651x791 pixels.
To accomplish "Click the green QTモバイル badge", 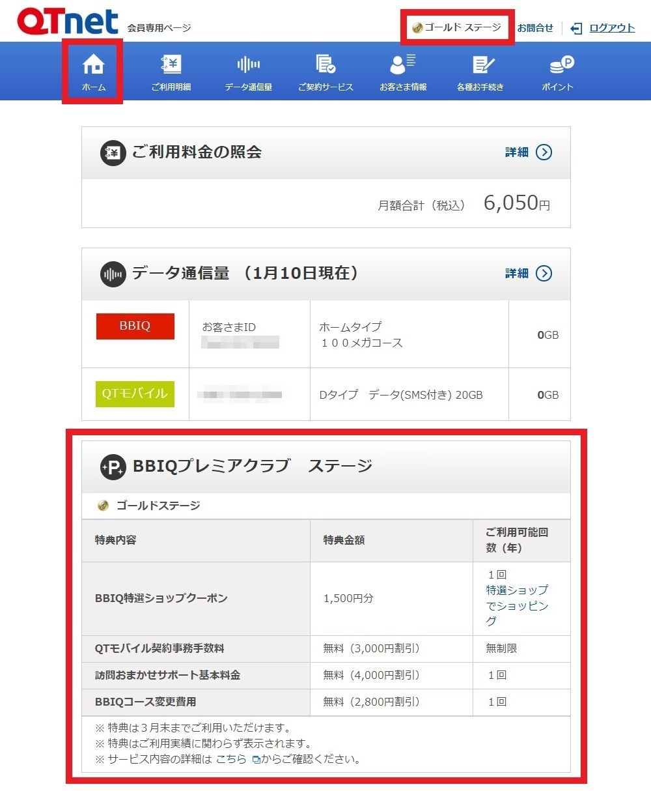I will pyautogui.click(x=135, y=394).
